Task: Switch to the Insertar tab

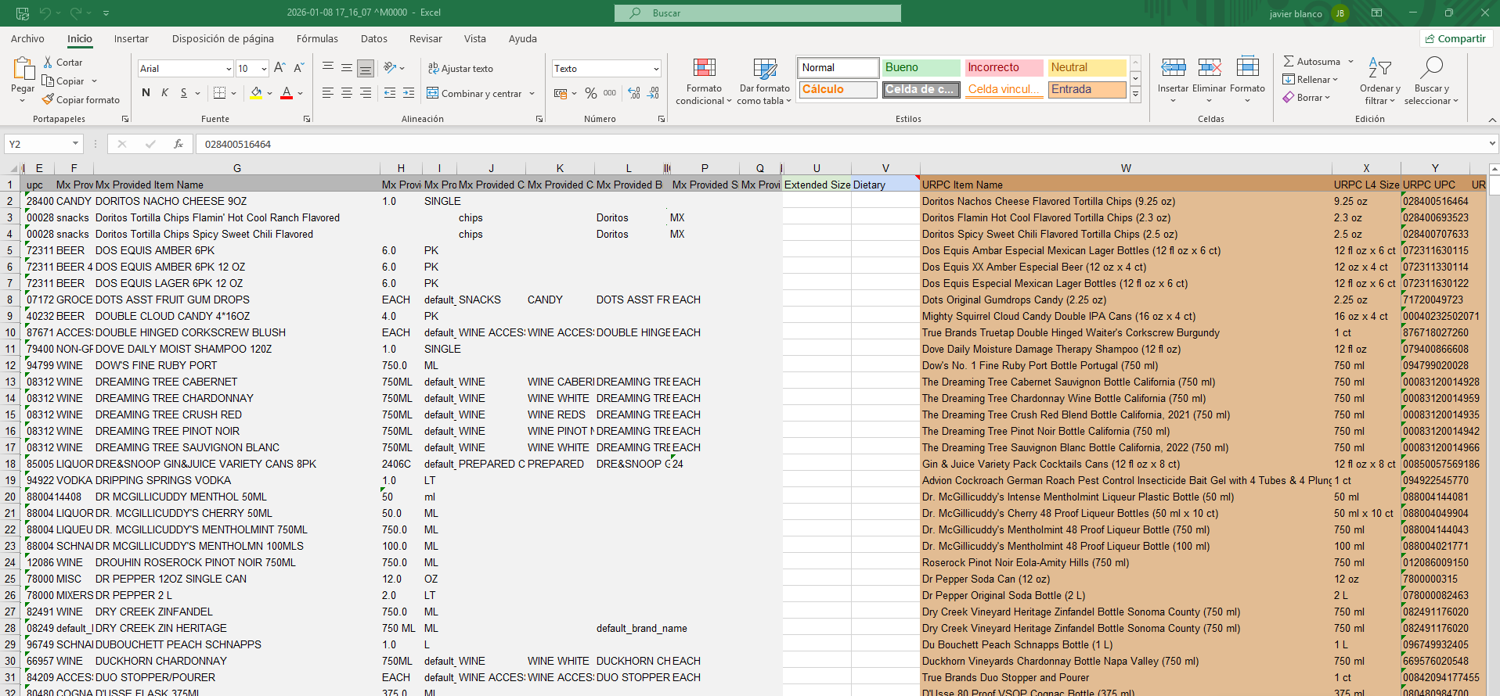Action: click(131, 38)
